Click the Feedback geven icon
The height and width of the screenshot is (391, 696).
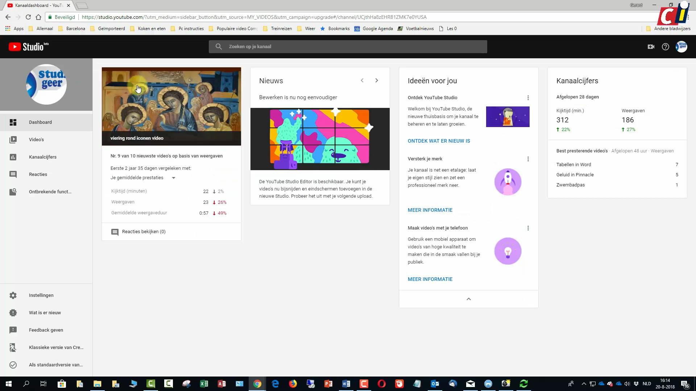click(13, 330)
